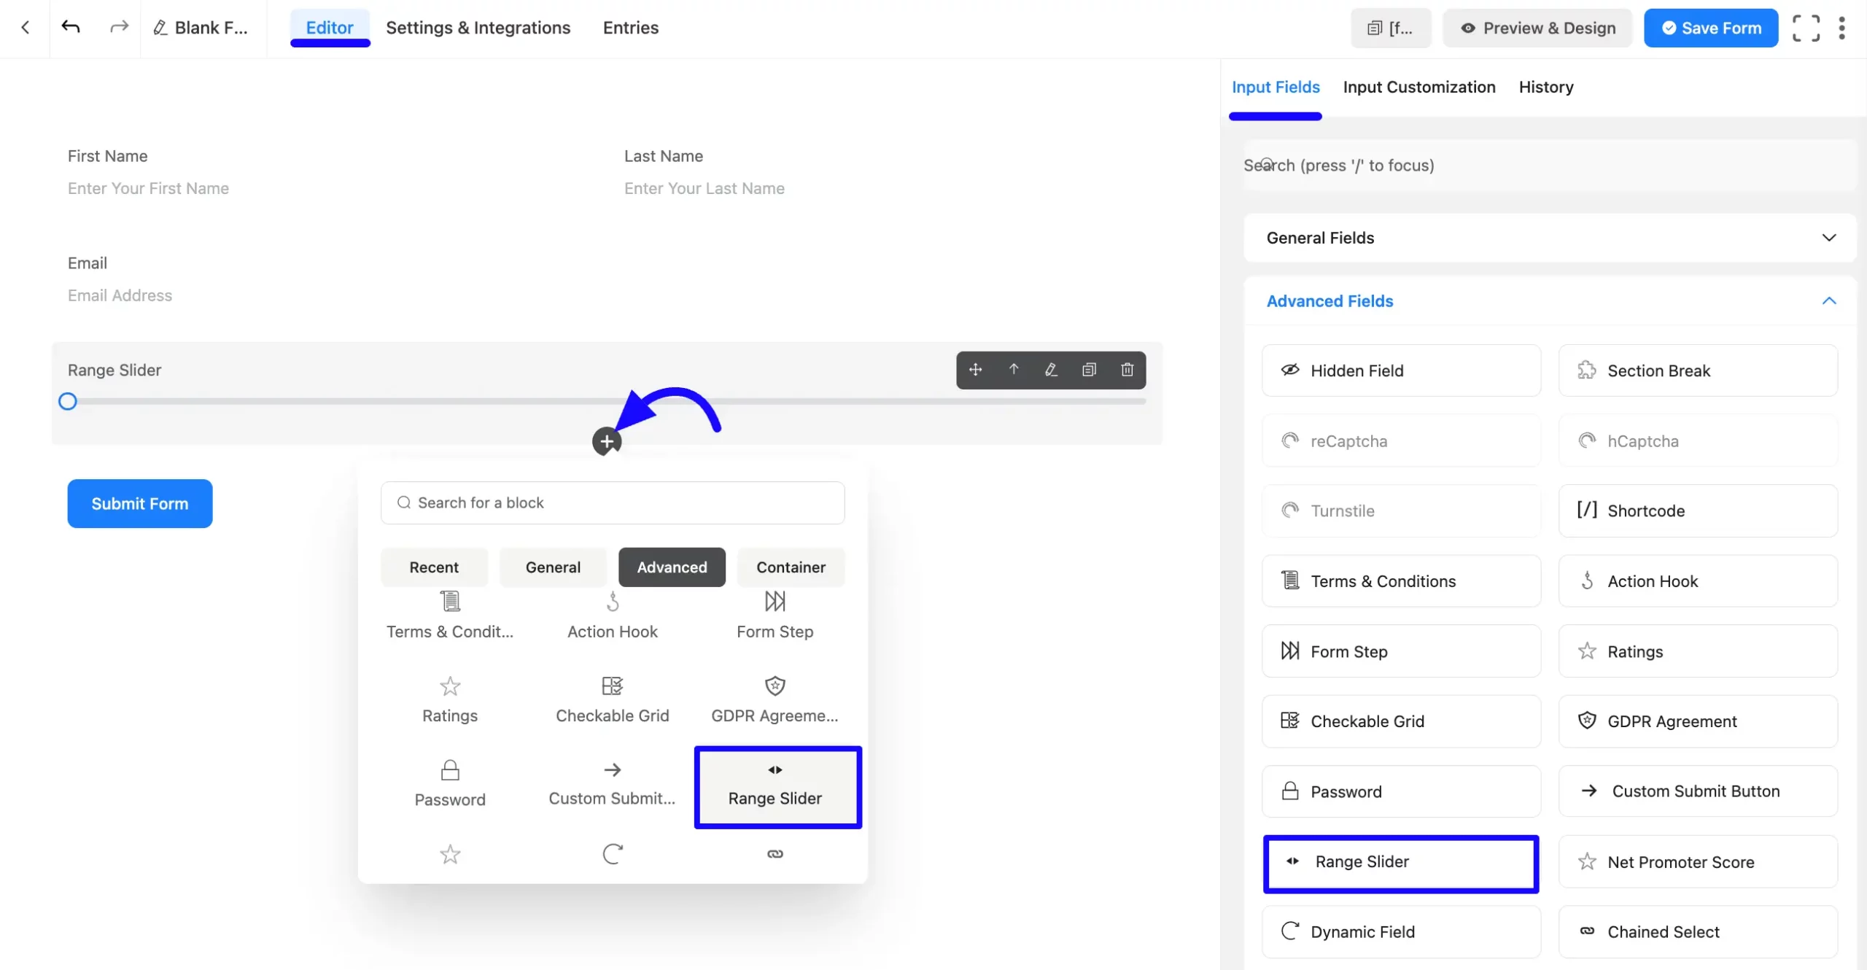The image size is (1867, 970).
Task: Click the undo arrow icon
Action: tap(71, 28)
